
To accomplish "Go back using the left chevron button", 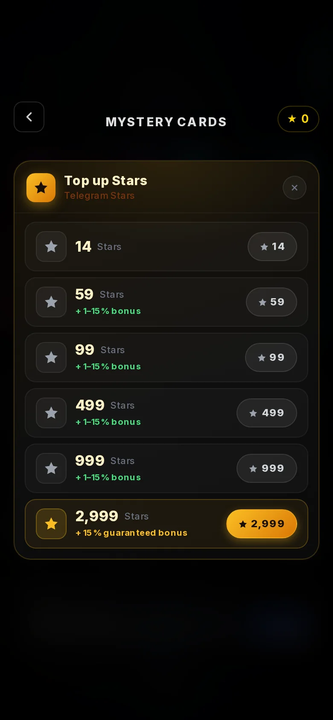I will (29, 117).
